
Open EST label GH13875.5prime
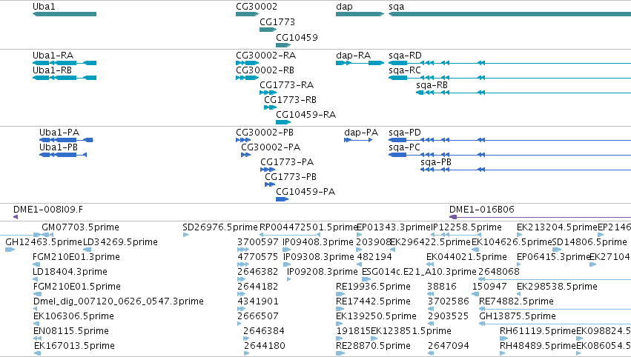517,316
